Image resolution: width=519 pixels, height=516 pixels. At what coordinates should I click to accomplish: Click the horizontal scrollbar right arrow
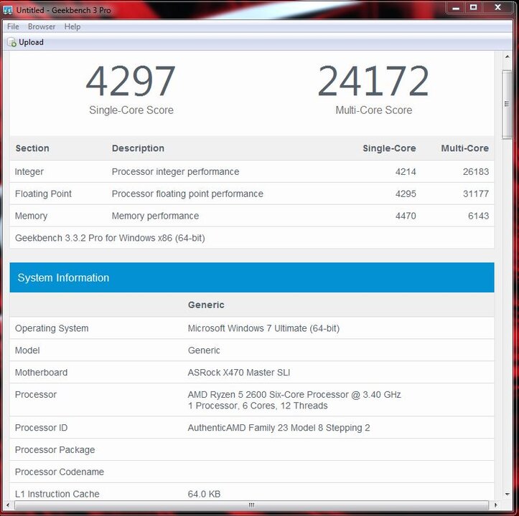pyautogui.click(x=495, y=505)
